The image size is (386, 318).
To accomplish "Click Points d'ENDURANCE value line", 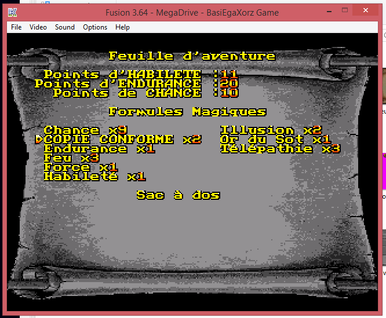I will coord(136,83).
